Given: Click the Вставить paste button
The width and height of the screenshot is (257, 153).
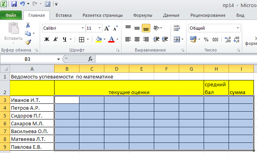Looking at the screenshot, I should coord(14,32).
